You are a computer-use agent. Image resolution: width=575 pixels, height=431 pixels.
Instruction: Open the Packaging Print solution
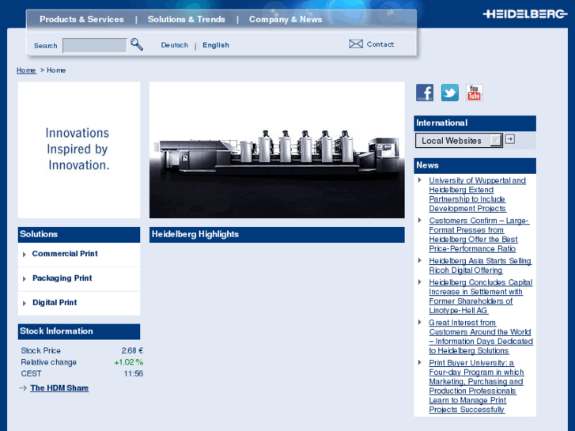(x=62, y=278)
